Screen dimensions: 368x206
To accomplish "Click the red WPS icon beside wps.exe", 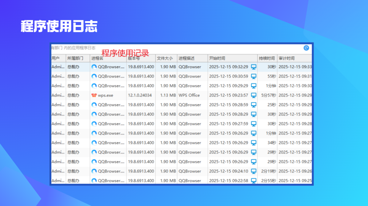I will tap(94, 95).
